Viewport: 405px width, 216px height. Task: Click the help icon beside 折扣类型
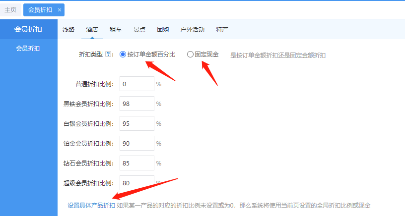pos(109,54)
